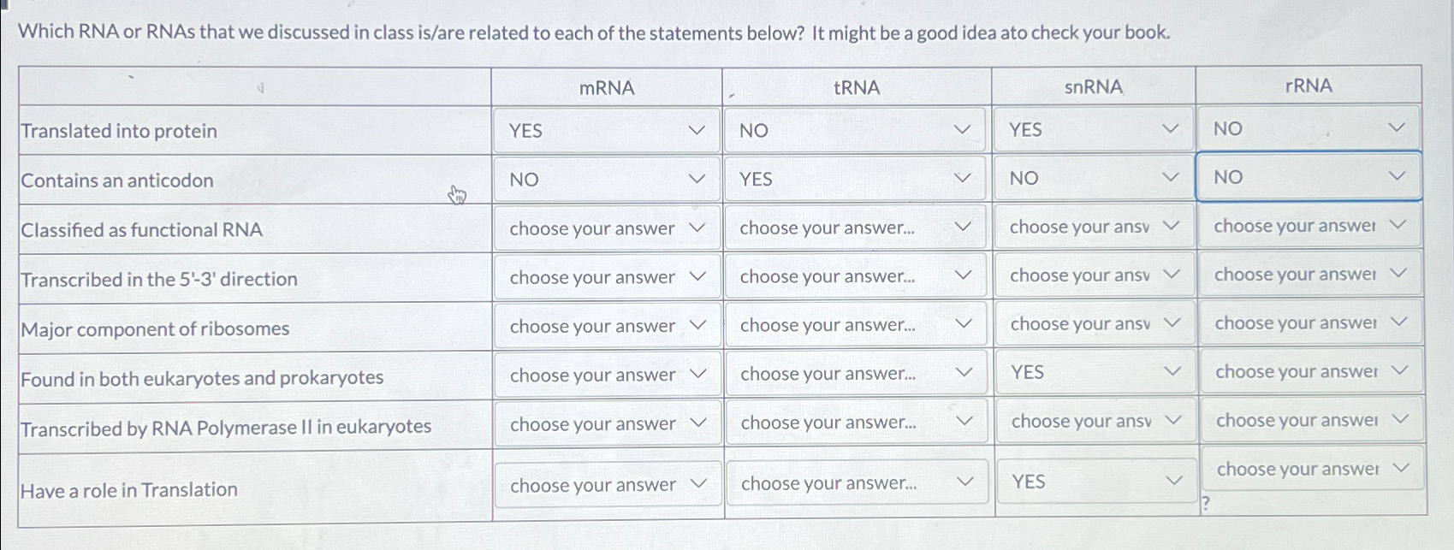Open rRNA dropdown for Translated into protein
This screenshot has width=1454, height=550.
click(x=1309, y=128)
